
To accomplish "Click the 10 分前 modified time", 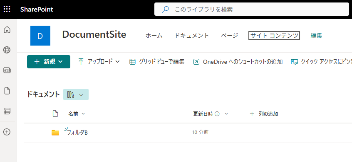I will pyautogui.click(x=200, y=132).
